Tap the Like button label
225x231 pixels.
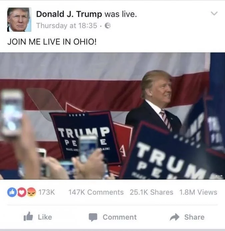pos(45,217)
